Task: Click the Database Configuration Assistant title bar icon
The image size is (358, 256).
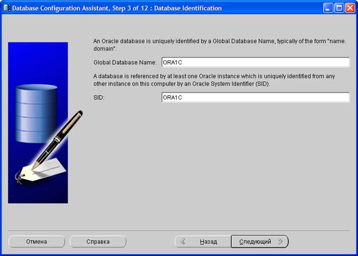Action: click(6, 8)
